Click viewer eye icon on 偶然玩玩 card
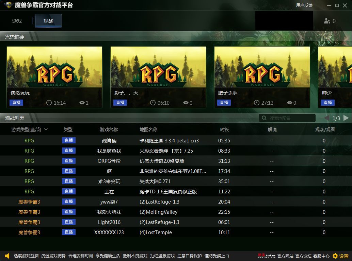This screenshot has height=261, width=352. coord(82,103)
